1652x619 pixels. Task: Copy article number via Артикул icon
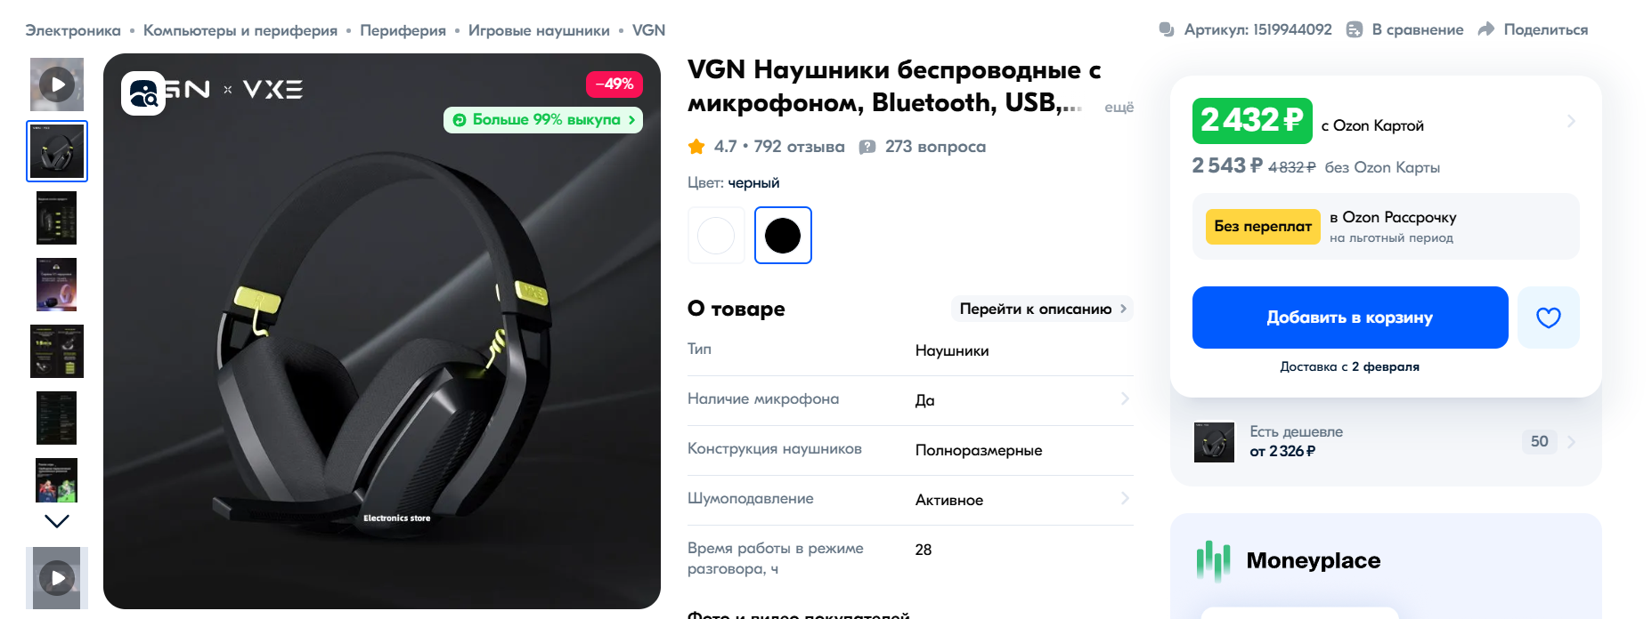coord(1167,29)
